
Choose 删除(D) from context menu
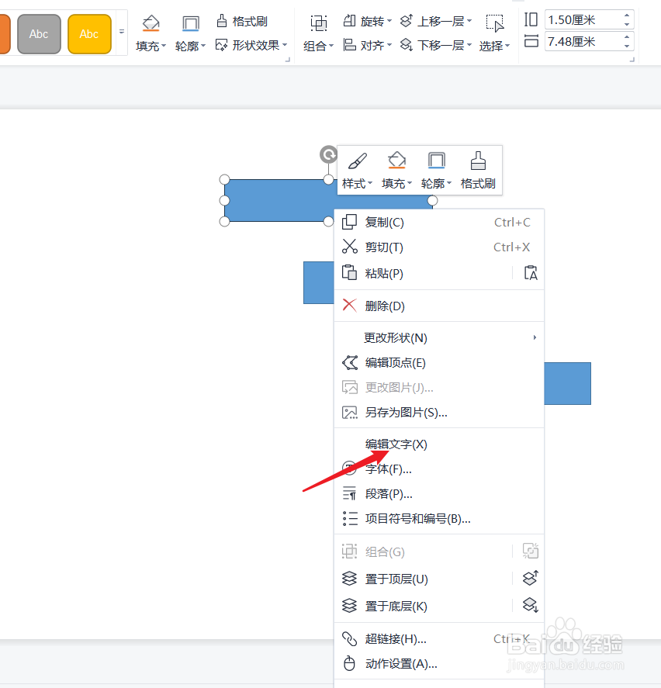[439, 306]
